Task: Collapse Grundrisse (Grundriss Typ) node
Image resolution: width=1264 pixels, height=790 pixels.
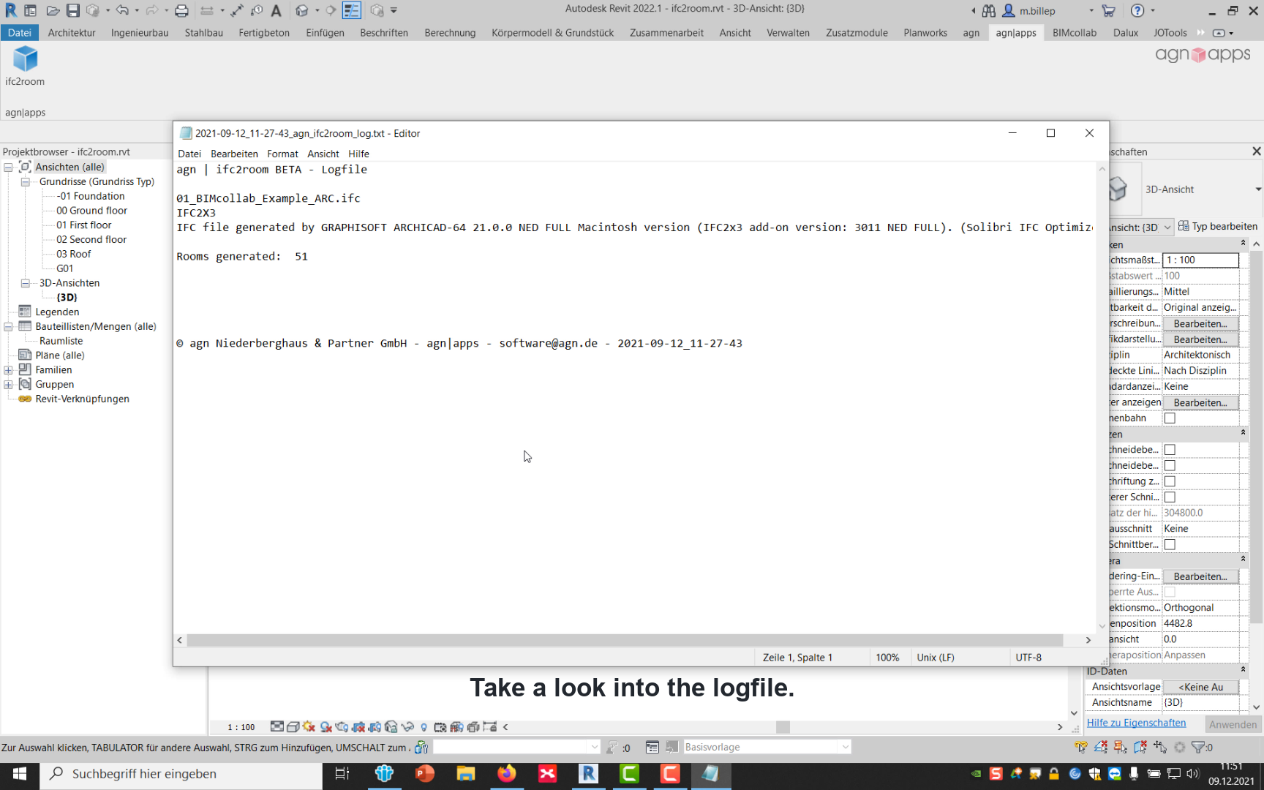Action: click(x=25, y=181)
